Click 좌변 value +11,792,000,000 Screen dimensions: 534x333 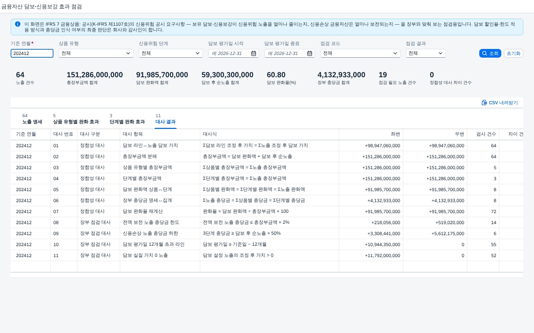pos(382,255)
